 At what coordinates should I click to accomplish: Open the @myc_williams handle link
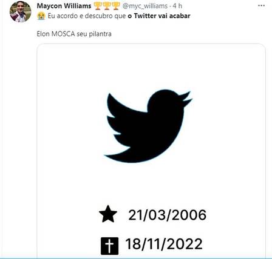click(145, 6)
